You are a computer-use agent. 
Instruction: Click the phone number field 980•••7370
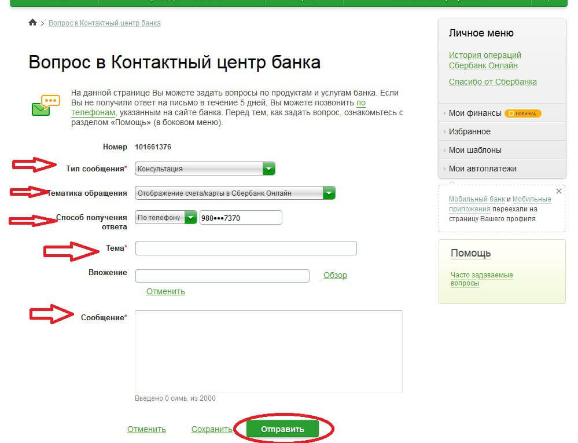[x=241, y=218]
